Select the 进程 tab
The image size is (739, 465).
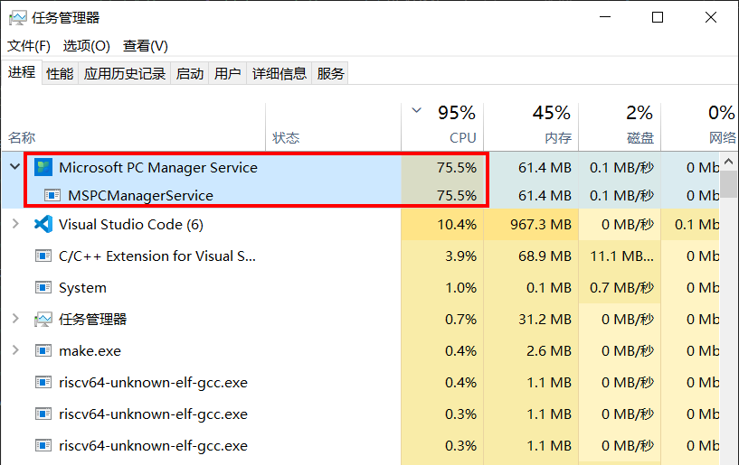point(22,72)
